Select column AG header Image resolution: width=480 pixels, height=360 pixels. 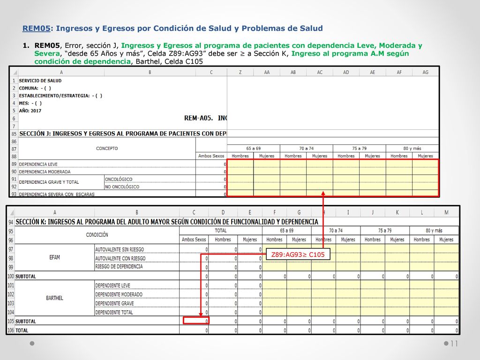click(x=426, y=72)
